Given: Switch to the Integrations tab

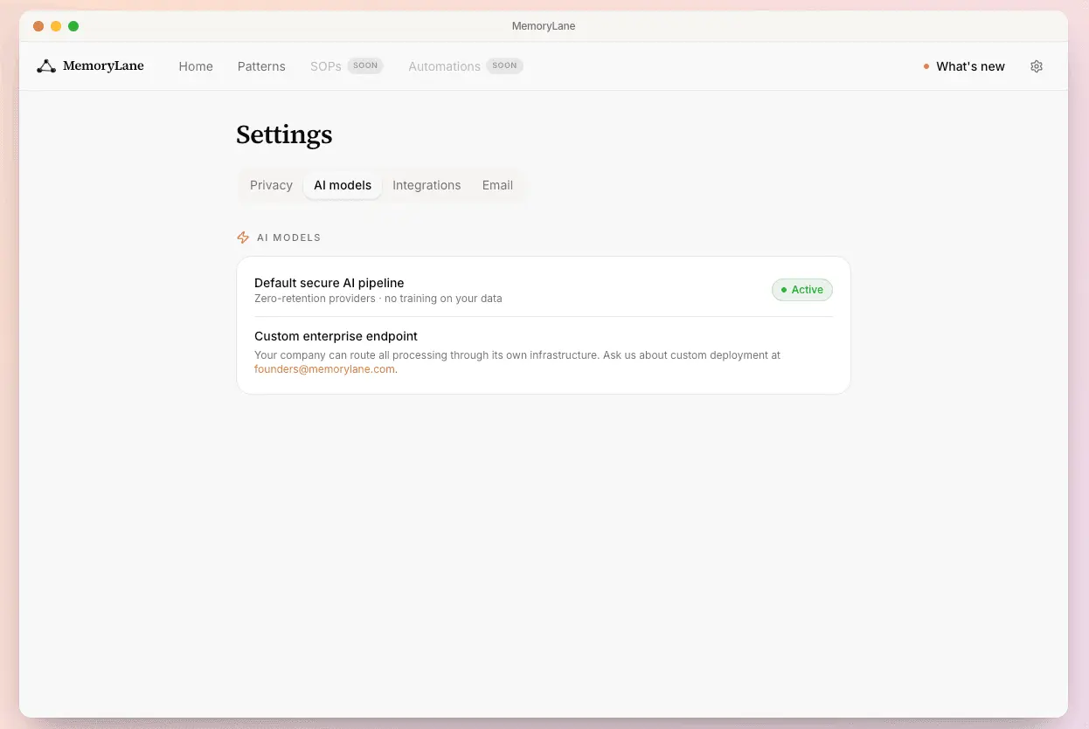Looking at the screenshot, I should [427, 185].
